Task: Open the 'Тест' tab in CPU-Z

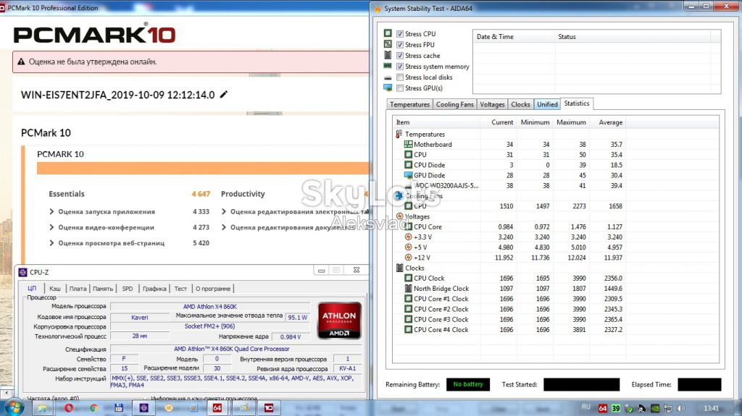Action: point(180,289)
